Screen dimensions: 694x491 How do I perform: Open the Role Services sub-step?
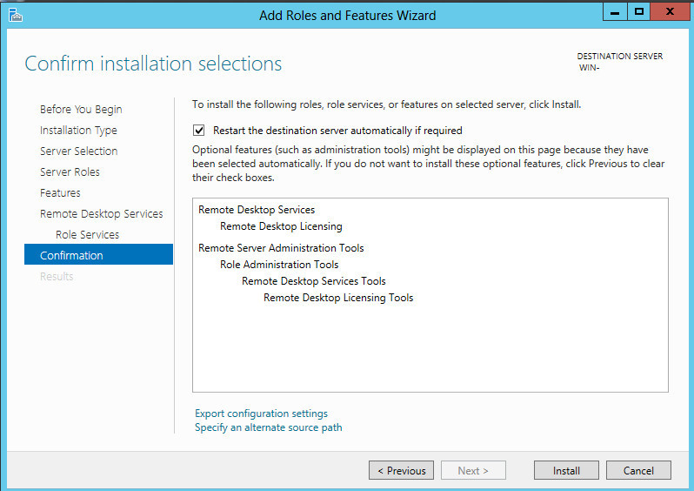(87, 234)
